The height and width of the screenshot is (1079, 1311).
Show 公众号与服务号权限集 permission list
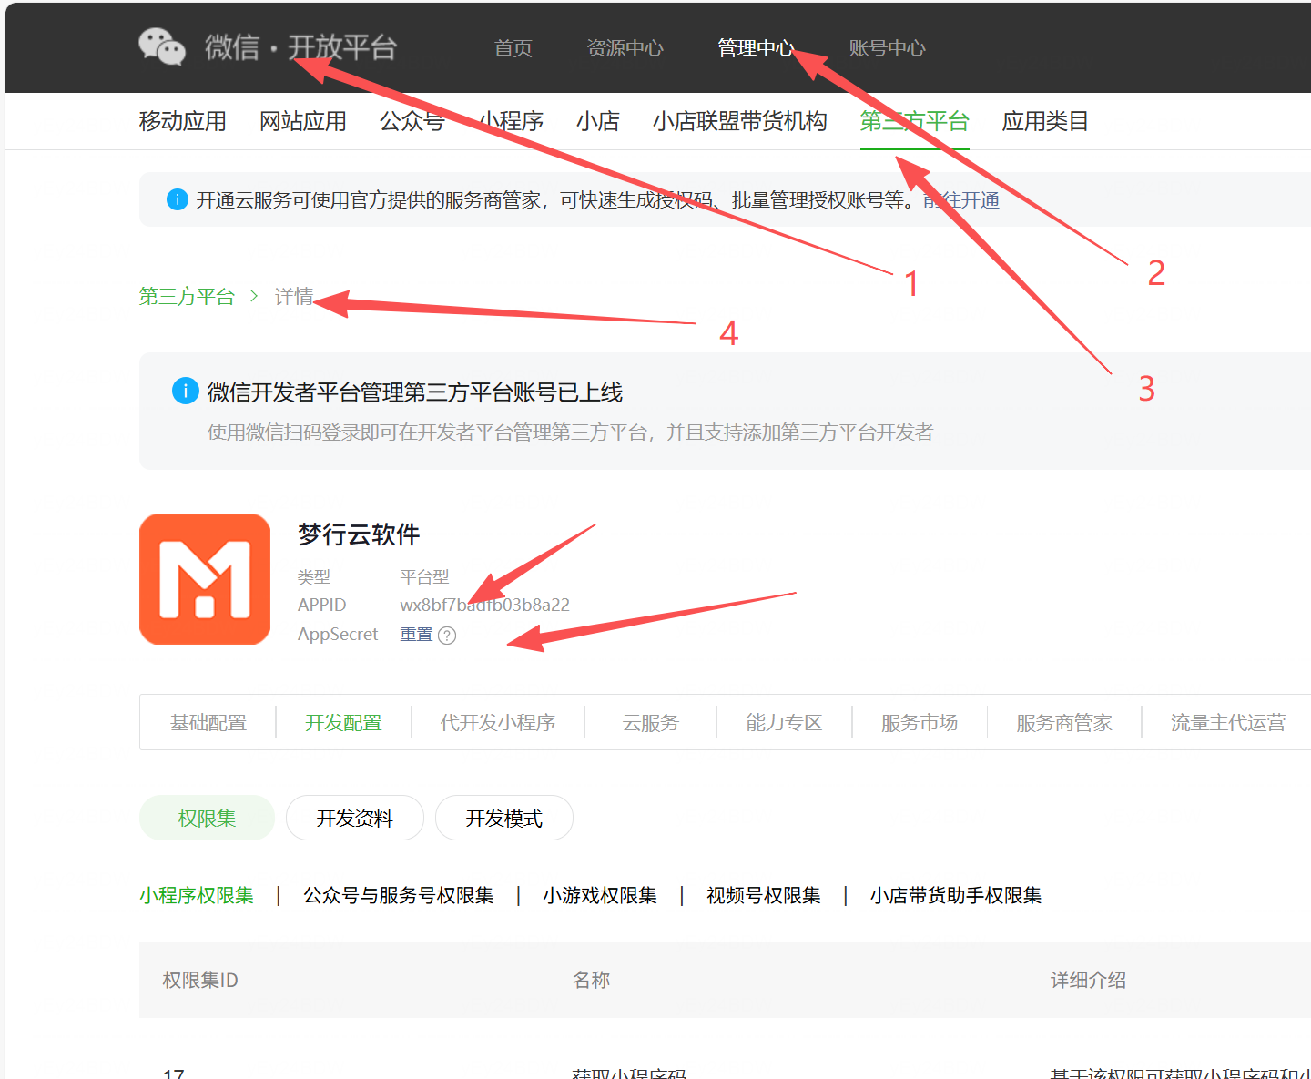coord(398,896)
